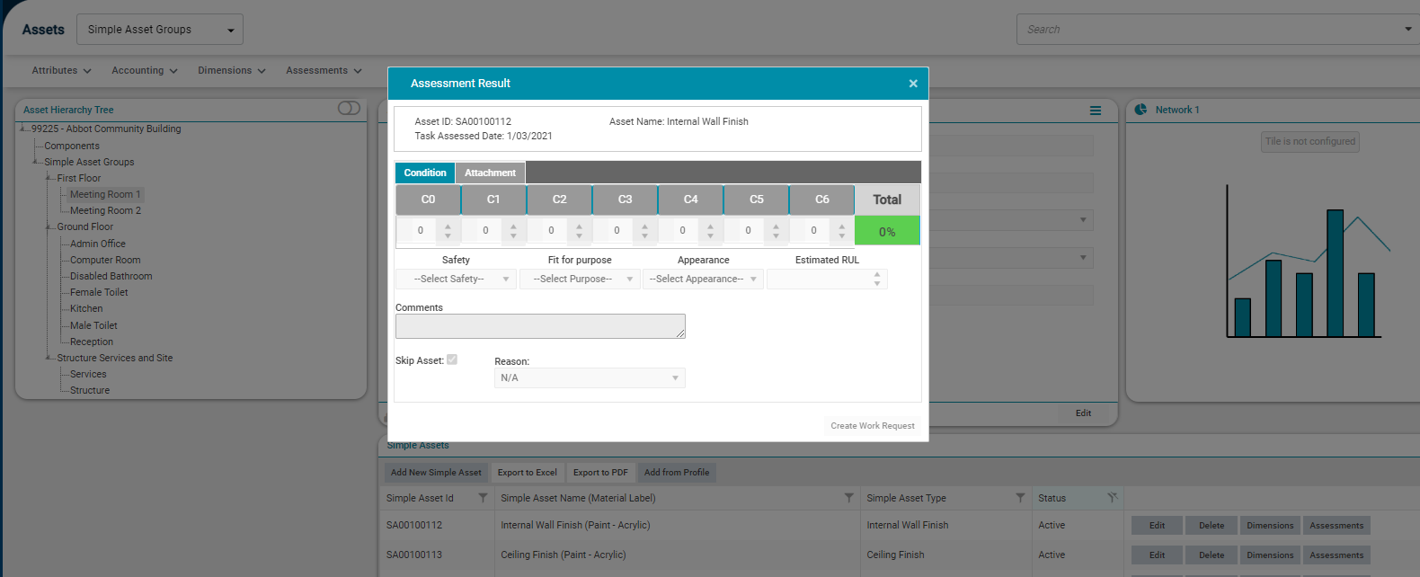Click inside the Comments text box
This screenshot has width=1420, height=577.
tap(539, 326)
